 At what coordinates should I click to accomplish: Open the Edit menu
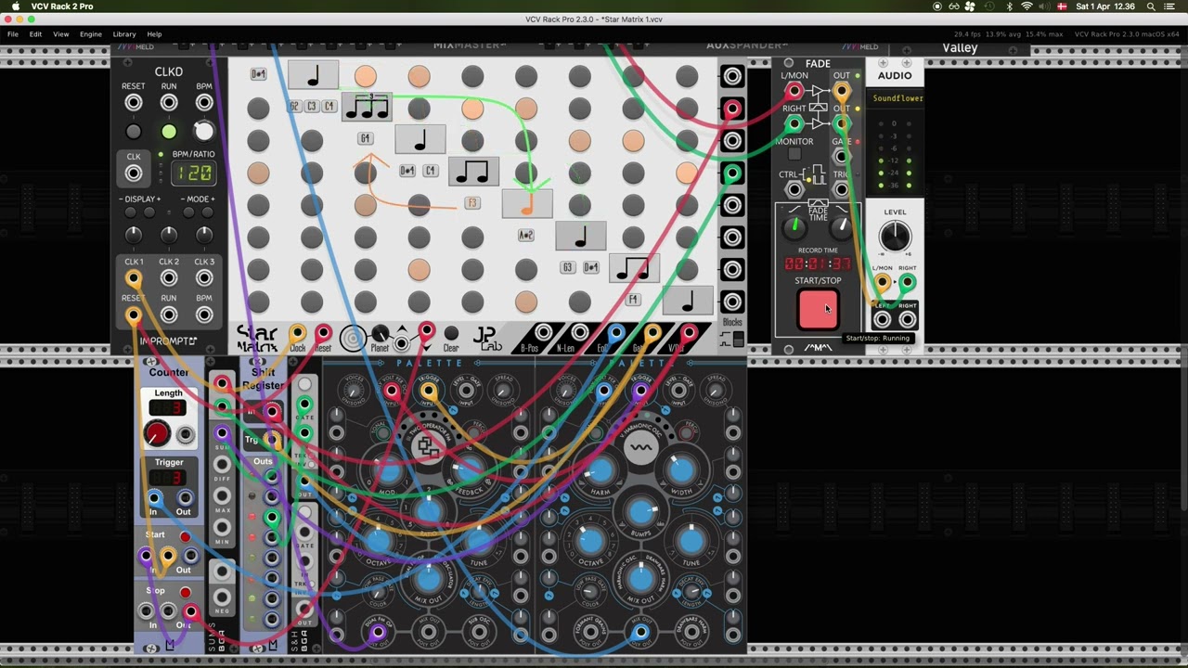(35, 34)
